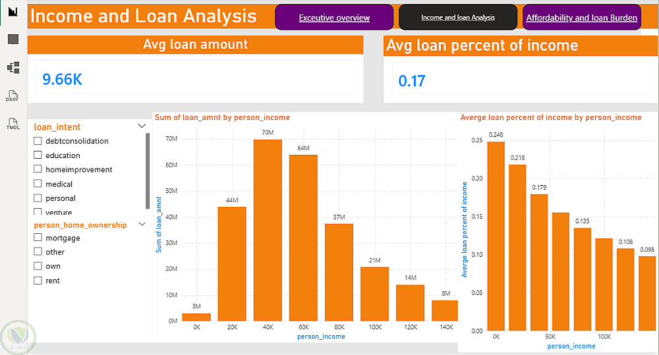Pick the 3M bar at 0K income
Viewport: 659px width, 355px height.
pos(196,317)
